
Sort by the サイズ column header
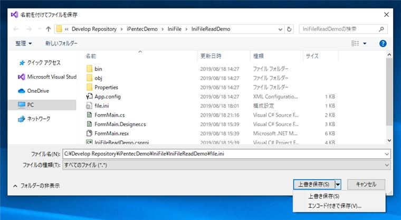point(312,56)
